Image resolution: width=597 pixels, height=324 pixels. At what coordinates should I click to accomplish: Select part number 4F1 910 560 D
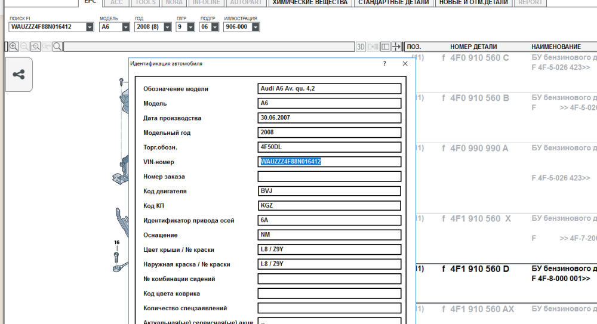tap(479, 269)
